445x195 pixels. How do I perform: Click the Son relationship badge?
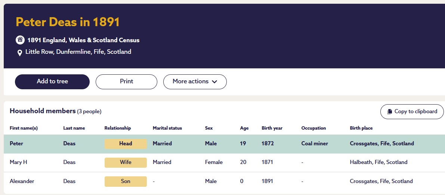[126, 181]
